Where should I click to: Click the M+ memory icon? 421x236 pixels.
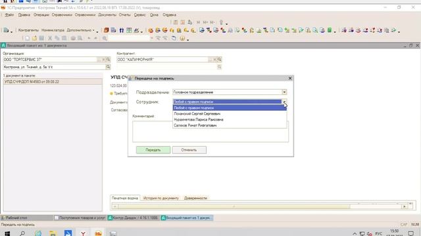pos(205,22)
